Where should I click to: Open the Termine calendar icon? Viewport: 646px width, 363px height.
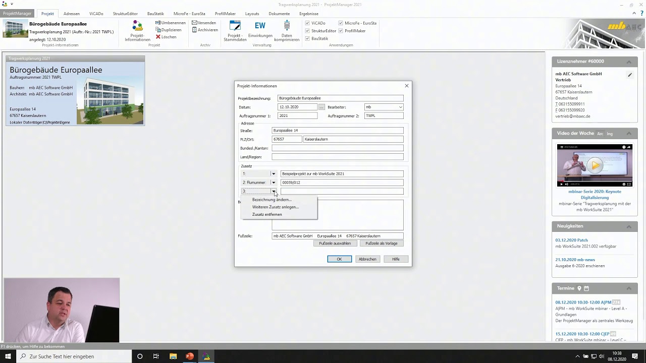pyautogui.click(x=586, y=288)
